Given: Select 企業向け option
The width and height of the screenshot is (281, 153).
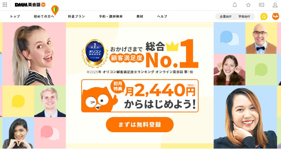Looking at the screenshot, I should click(x=226, y=16).
